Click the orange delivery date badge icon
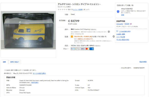The image size is (149, 97). 72,37
